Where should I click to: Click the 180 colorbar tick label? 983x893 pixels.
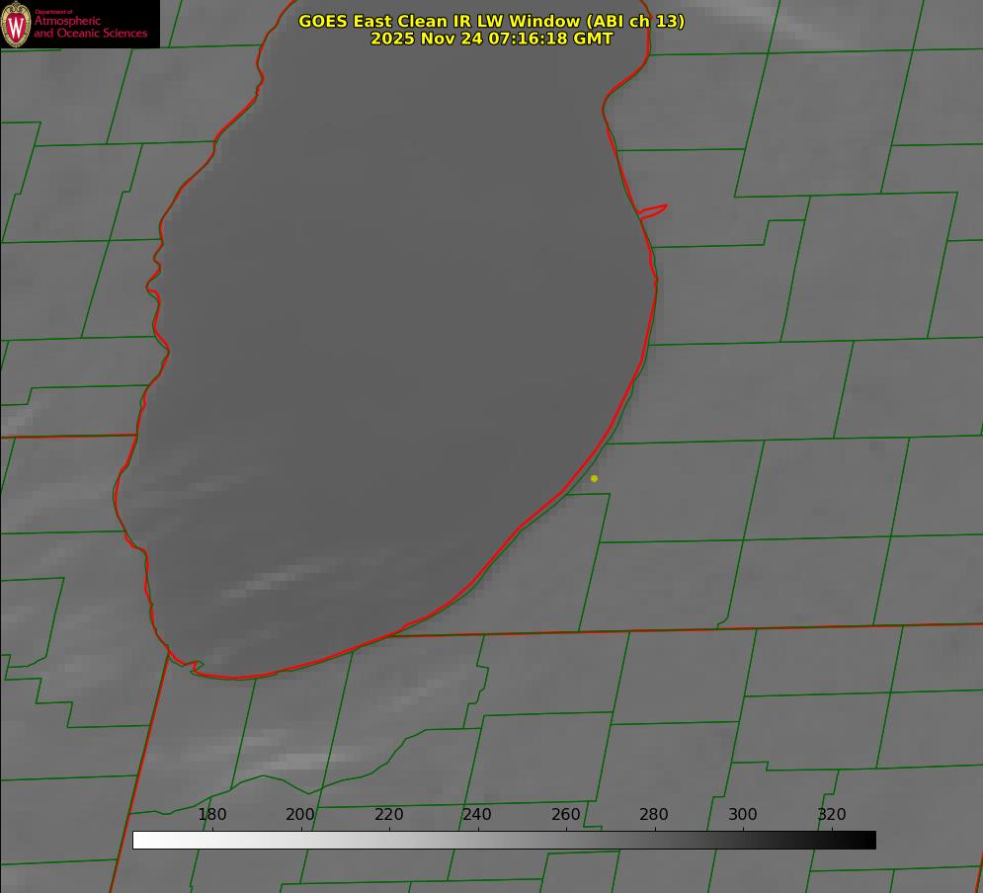[212, 815]
